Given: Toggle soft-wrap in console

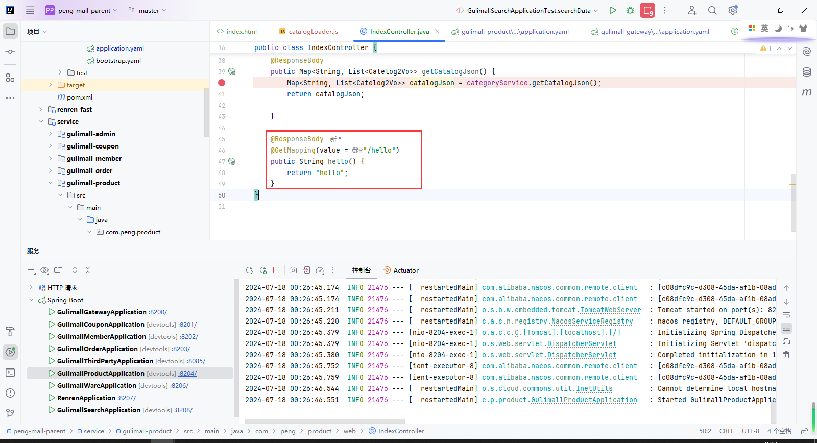Looking at the screenshot, I should point(786,315).
